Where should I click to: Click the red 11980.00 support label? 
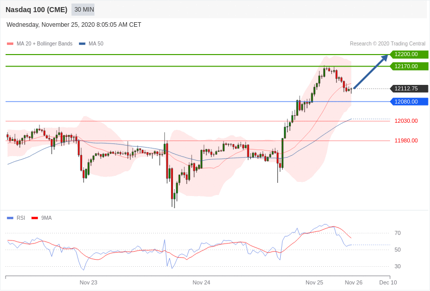(406, 141)
